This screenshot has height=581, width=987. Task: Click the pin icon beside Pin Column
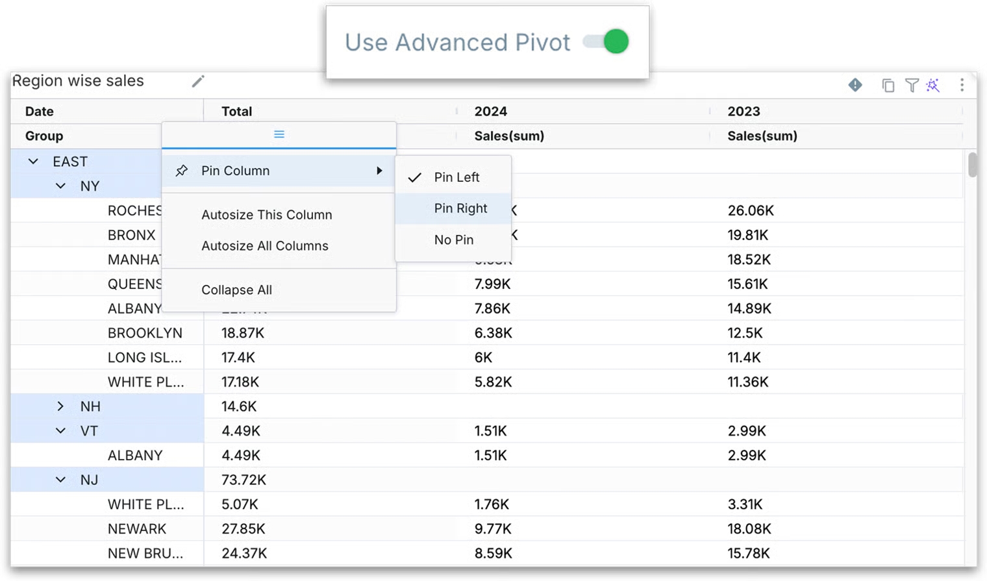pyautogui.click(x=182, y=171)
